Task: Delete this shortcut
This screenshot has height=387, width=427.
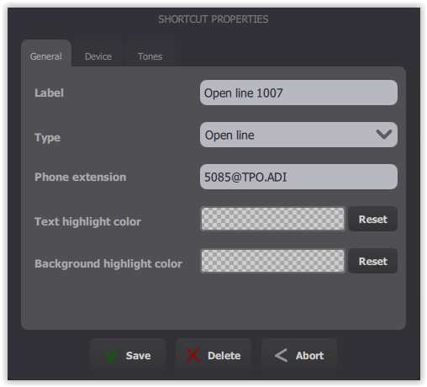Action: (213, 355)
